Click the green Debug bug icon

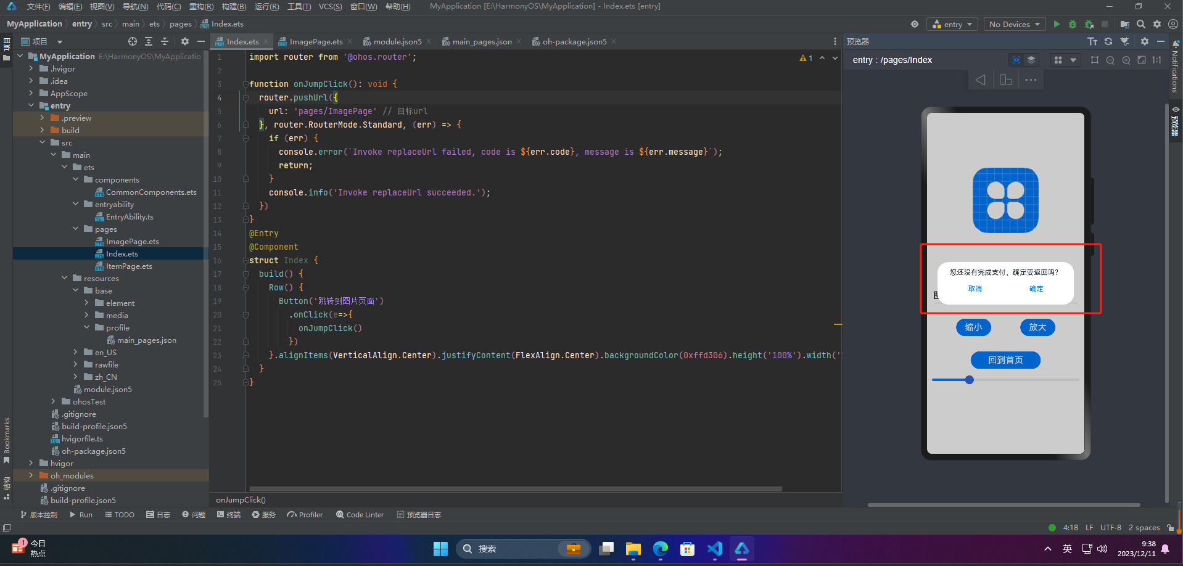(x=1073, y=24)
